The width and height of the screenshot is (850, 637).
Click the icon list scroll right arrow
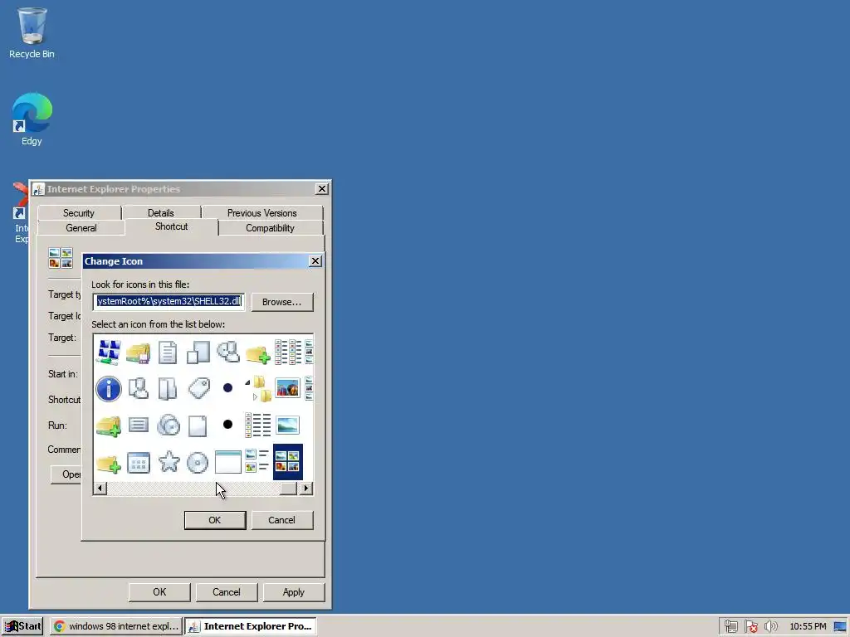(x=306, y=489)
